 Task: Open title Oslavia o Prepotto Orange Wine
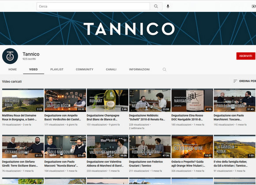(x=188, y=164)
